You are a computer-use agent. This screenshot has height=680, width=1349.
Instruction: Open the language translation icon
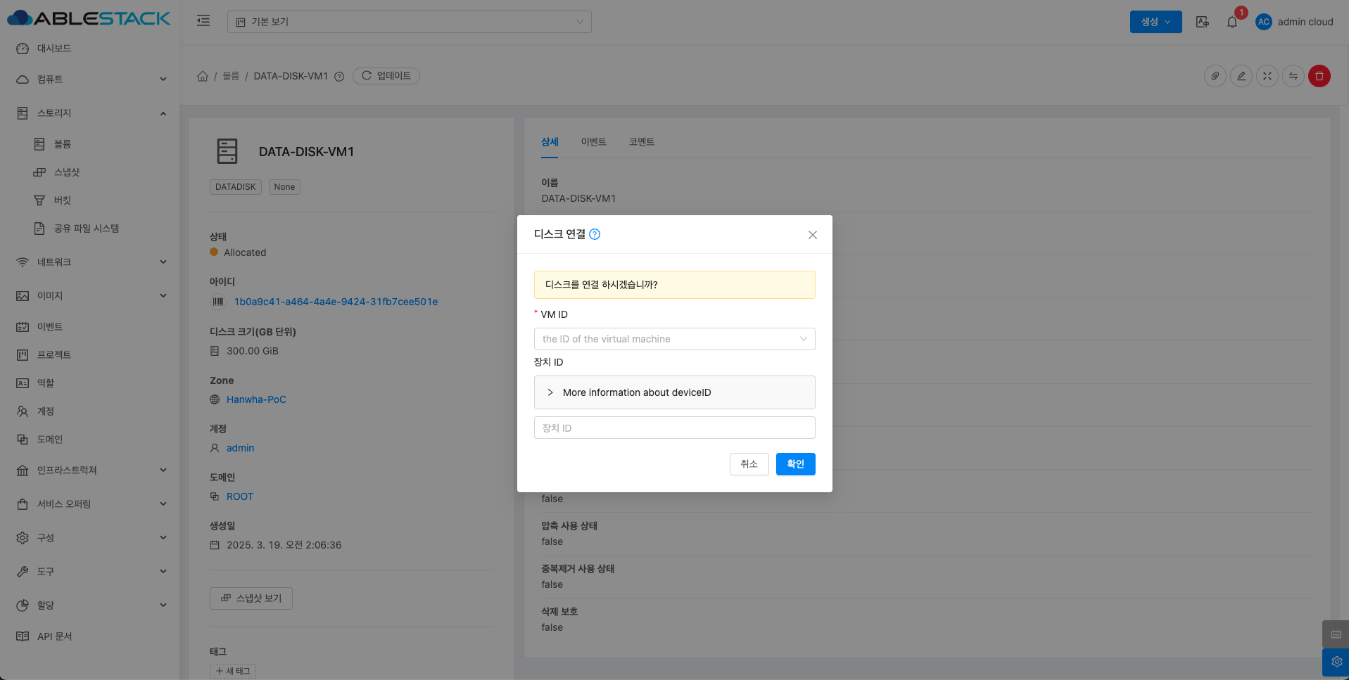(x=1203, y=22)
